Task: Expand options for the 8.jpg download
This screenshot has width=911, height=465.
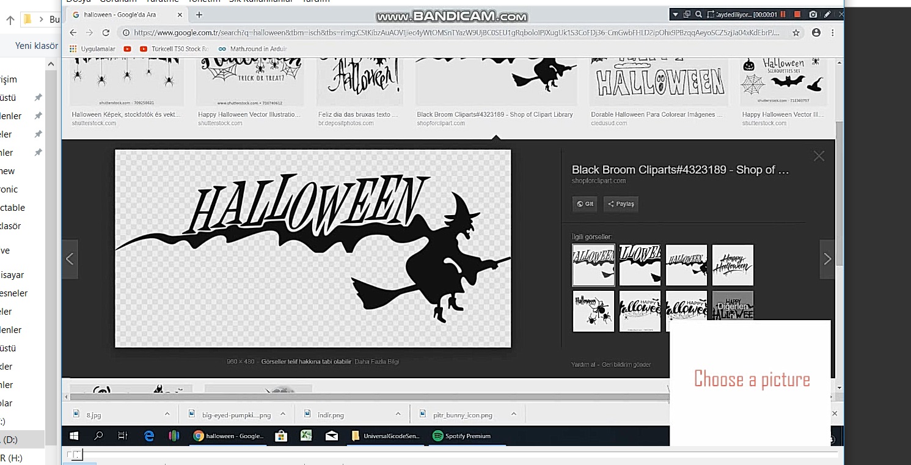Action: click(x=167, y=414)
